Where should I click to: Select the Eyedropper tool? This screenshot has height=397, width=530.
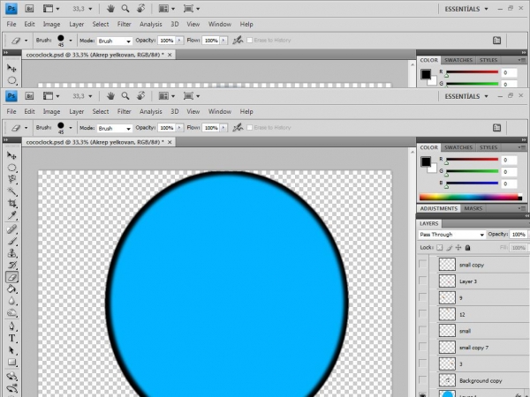coord(11,215)
